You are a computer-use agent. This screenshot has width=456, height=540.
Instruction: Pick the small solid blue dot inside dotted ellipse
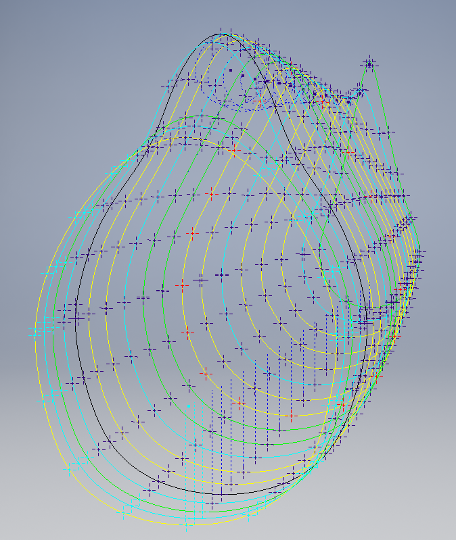click(231, 70)
